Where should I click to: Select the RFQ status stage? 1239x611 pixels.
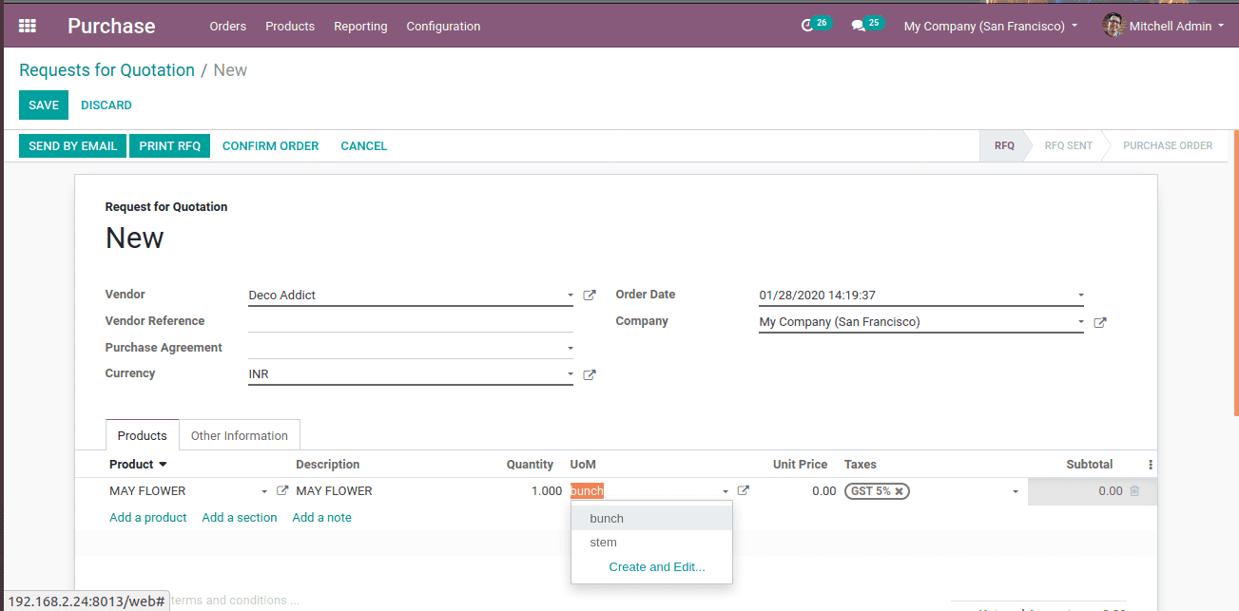click(1004, 145)
